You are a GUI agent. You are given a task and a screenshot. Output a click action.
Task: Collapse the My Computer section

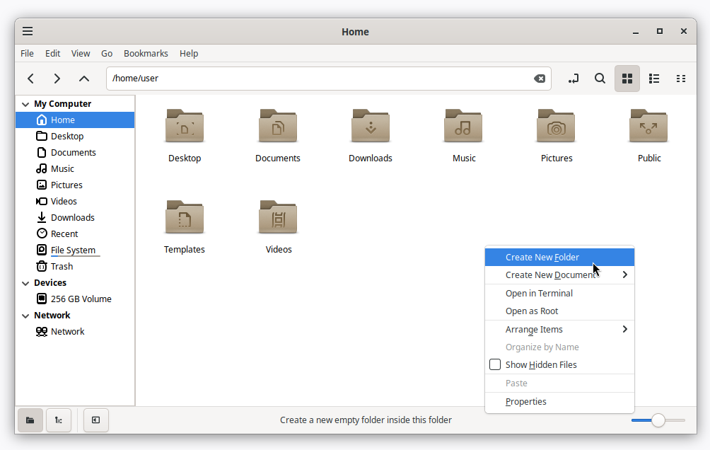pos(25,104)
